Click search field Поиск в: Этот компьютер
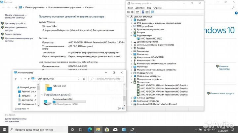This screenshot has height=133, width=238. click(x=106, y=79)
